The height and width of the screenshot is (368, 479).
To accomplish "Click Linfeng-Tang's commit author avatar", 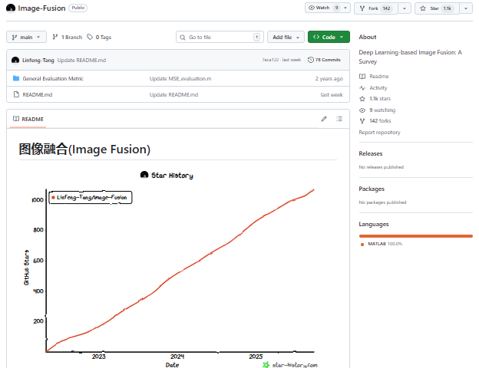I will (15, 60).
